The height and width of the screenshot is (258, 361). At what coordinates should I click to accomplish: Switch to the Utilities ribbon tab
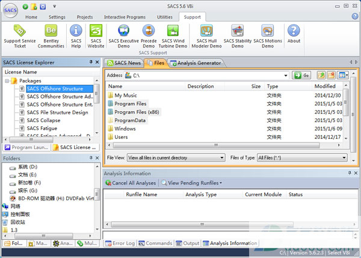click(x=165, y=17)
